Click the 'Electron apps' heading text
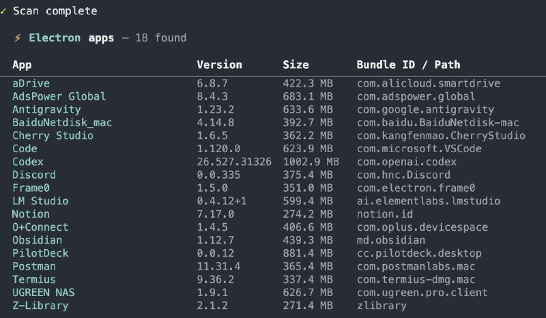Image resolution: width=546 pixels, height=318 pixels. pyautogui.click(x=72, y=38)
